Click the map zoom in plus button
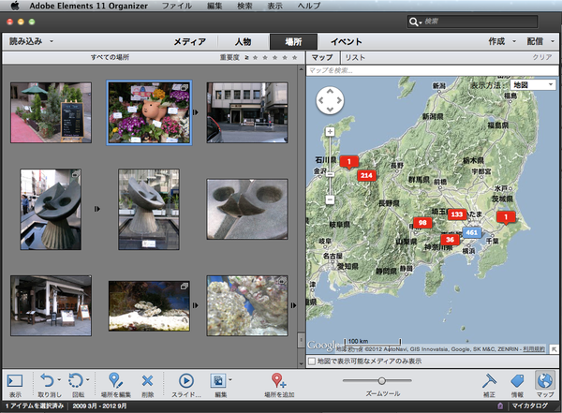 point(330,131)
